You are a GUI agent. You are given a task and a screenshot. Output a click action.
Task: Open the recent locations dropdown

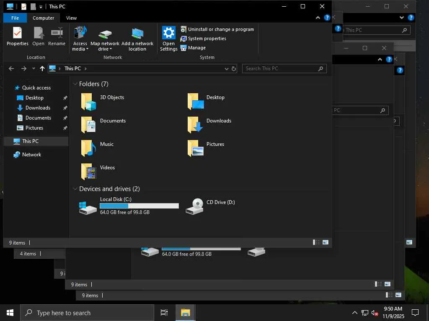point(34,69)
